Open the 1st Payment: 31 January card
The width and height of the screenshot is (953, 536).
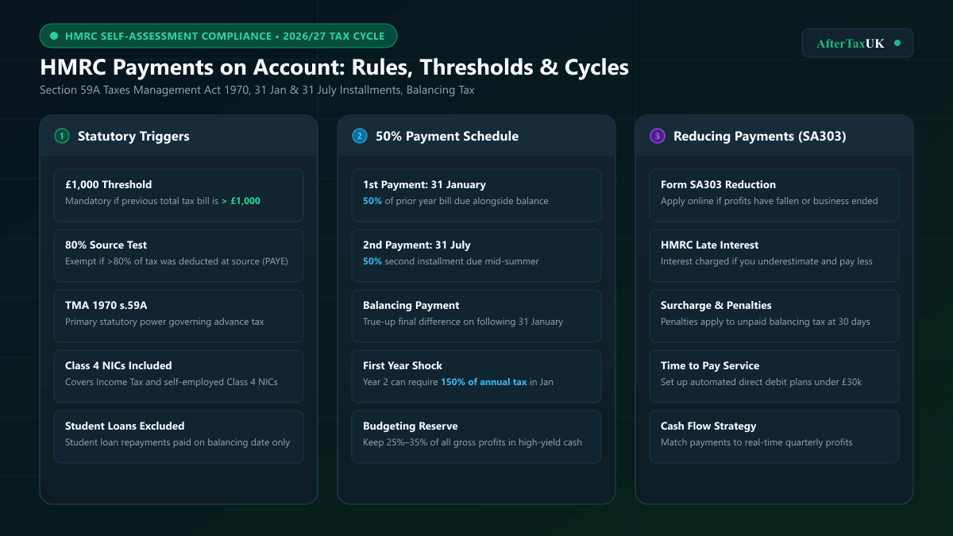(476, 195)
